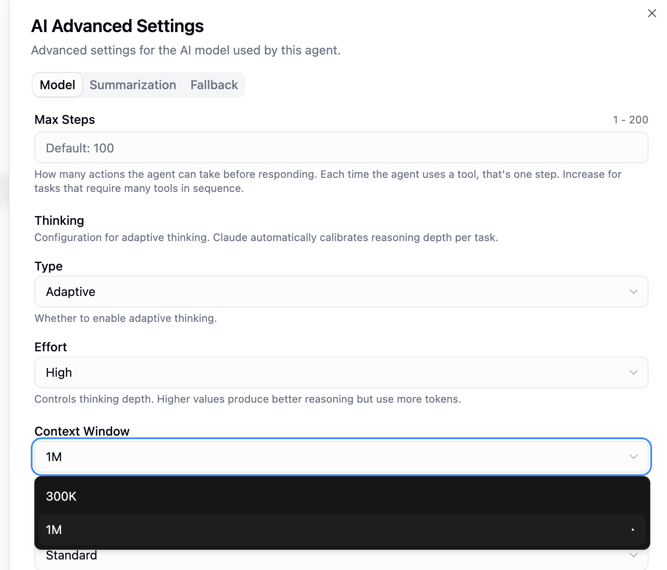Open the Effort dropdown showing High
This screenshot has height=570, width=667.
click(341, 372)
